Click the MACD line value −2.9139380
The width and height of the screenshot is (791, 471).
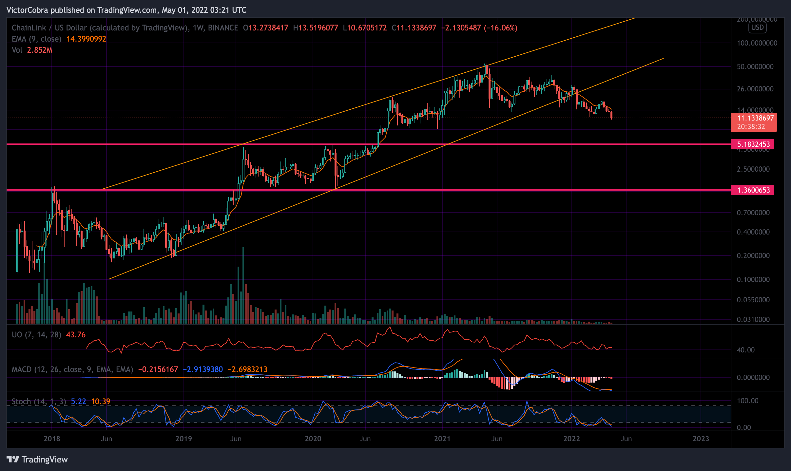203,369
